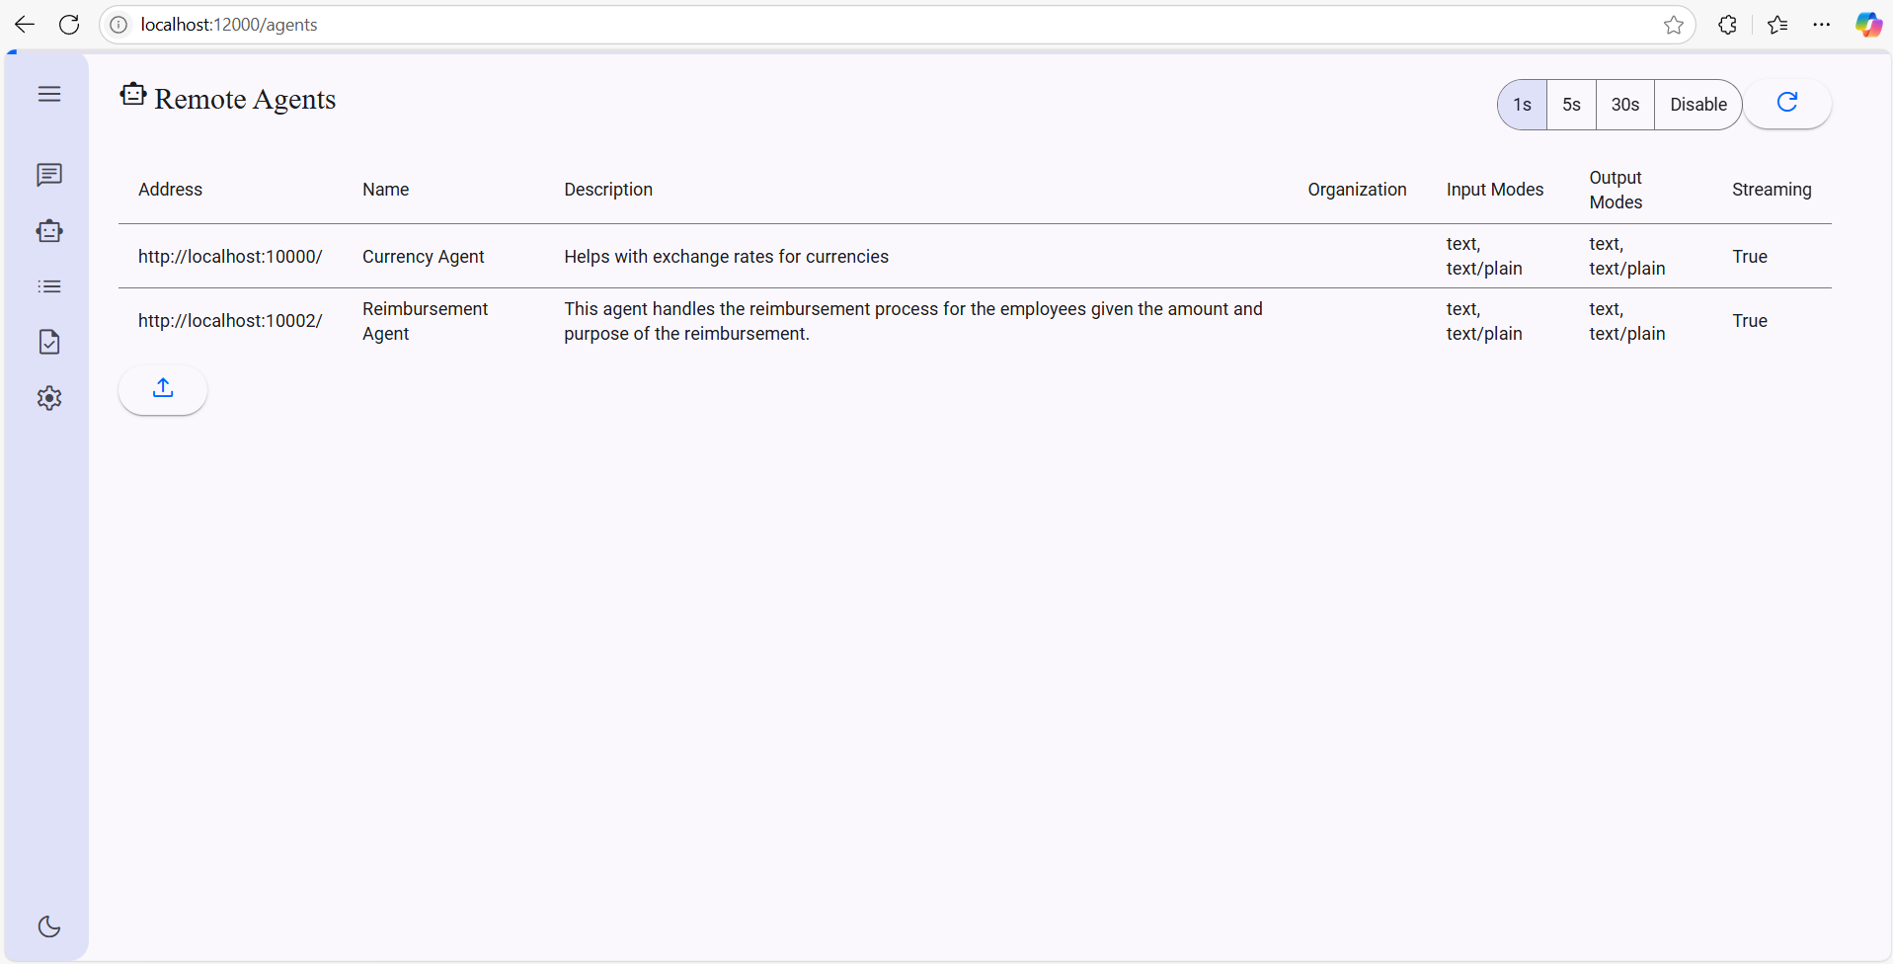This screenshot has height=964, width=1893.
Task: Expand the sidebar with the hamburger menu
Action: click(48, 94)
